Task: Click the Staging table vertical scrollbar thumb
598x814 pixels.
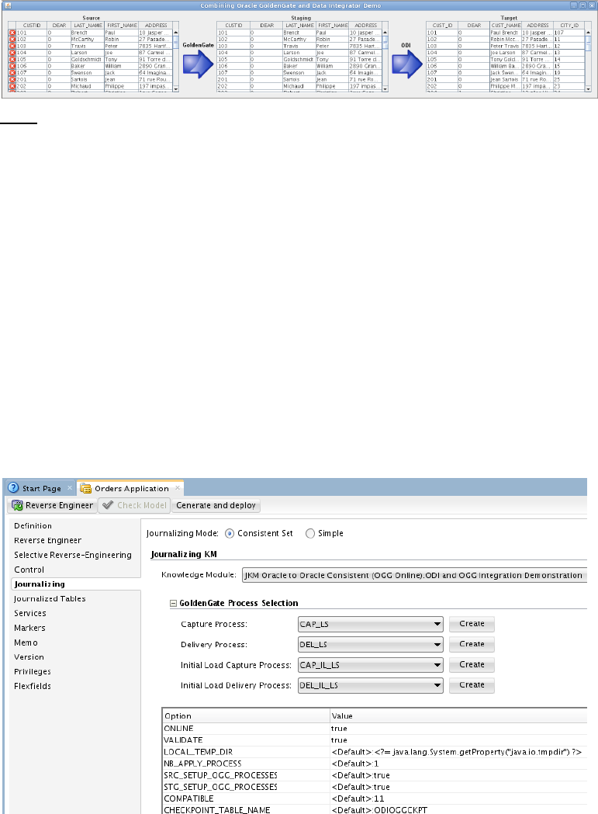Action: click(x=385, y=43)
